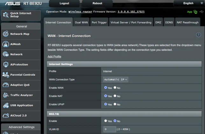Open WAN Connection Type dropdown
Screen dimensions: 205x134
pyautogui.click(x=116, y=79)
